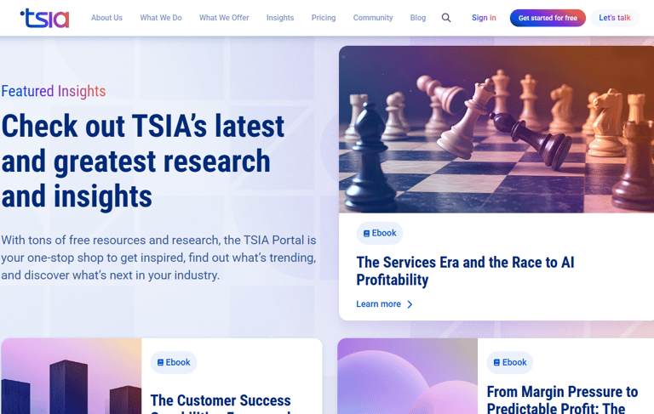Viewport: 654px width, 414px height.
Task: Click the Let's talk button
Action: tap(614, 18)
